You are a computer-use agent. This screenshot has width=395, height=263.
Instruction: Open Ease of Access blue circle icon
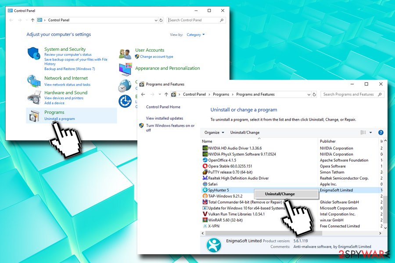(125, 101)
